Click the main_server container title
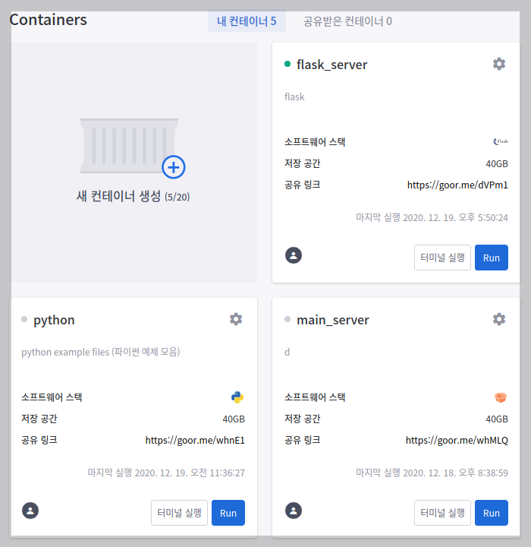The image size is (531, 547). 333,321
